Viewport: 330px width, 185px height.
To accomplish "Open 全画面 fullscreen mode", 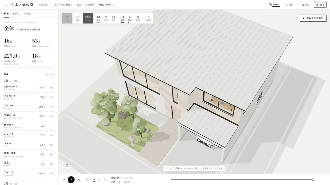I will point(148,18).
